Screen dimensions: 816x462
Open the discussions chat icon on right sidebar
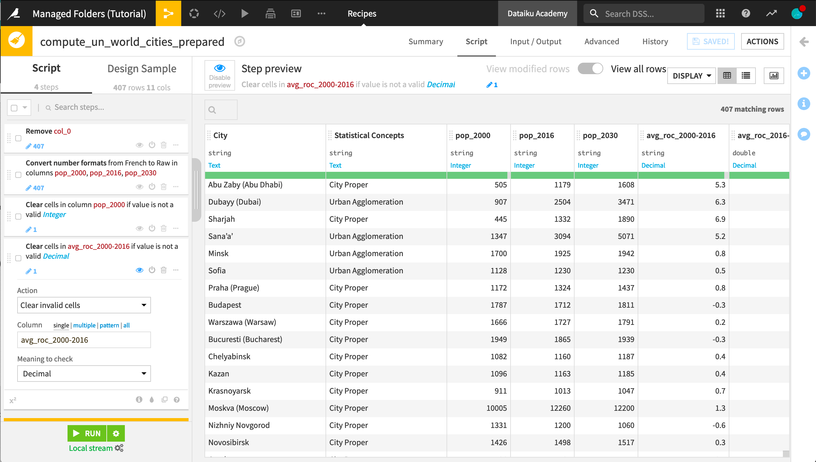804,134
